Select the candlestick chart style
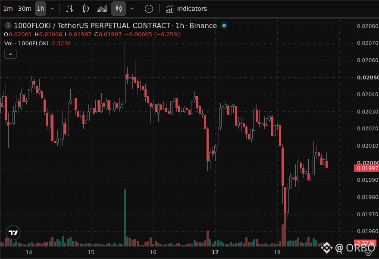379x259 pixels. [119, 9]
